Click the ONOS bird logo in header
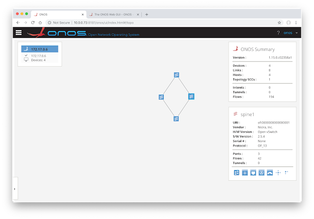 point(36,33)
